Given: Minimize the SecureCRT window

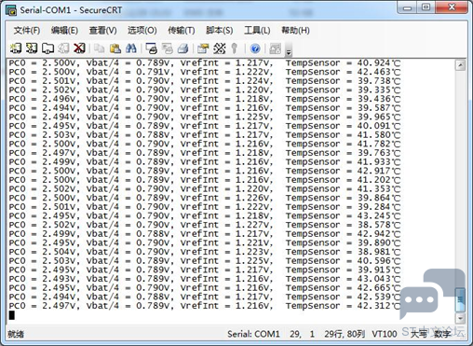Looking at the screenshot, I should (407, 7).
